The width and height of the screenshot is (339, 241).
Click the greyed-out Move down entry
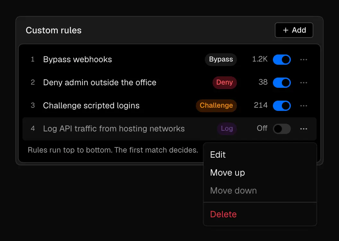[260, 190]
